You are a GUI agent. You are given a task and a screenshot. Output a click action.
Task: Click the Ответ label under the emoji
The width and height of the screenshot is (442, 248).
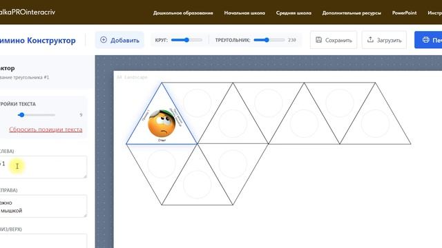[162, 140]
